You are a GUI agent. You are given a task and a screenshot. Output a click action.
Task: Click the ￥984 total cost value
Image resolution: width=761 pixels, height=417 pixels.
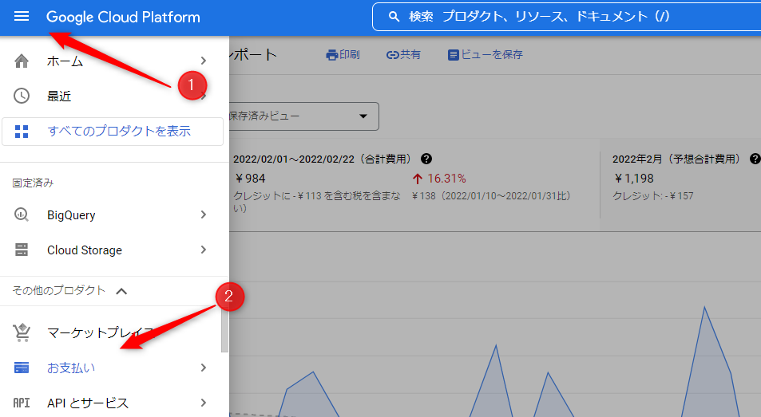[249, 179]
